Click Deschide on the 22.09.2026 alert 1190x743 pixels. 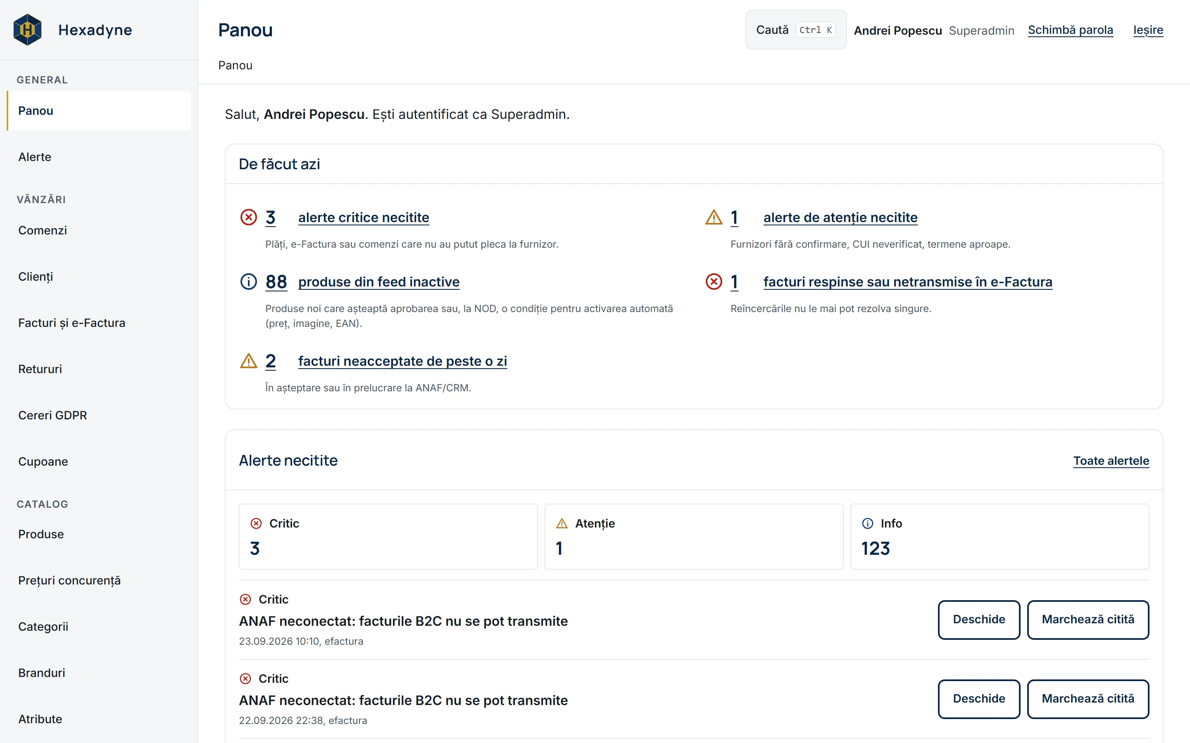pos(978,699)
